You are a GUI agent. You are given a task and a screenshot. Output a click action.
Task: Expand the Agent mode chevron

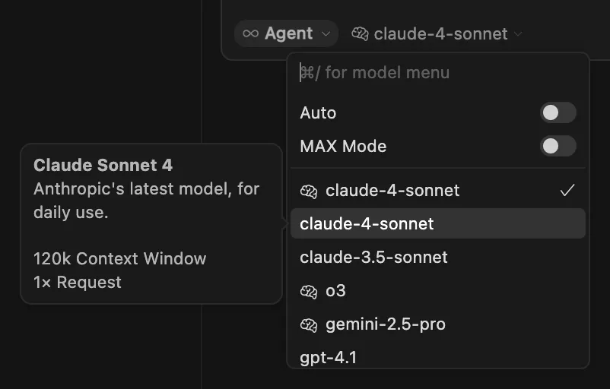(326, 33)
